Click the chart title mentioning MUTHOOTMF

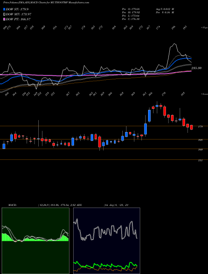[46, 2]
